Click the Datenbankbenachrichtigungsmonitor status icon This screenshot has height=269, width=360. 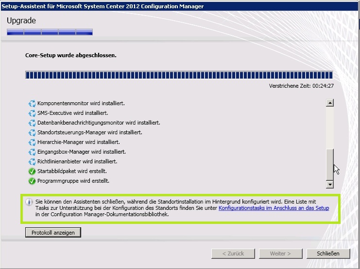[33, 123]
